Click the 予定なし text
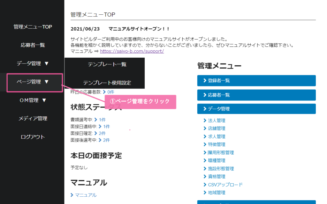Screen dimensions: 327x204 (79, 168)
